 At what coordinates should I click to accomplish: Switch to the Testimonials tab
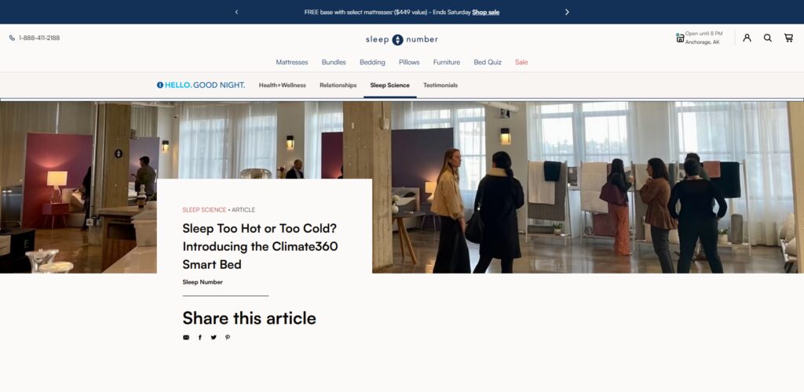pyautogui.click(x=440, y=85)
